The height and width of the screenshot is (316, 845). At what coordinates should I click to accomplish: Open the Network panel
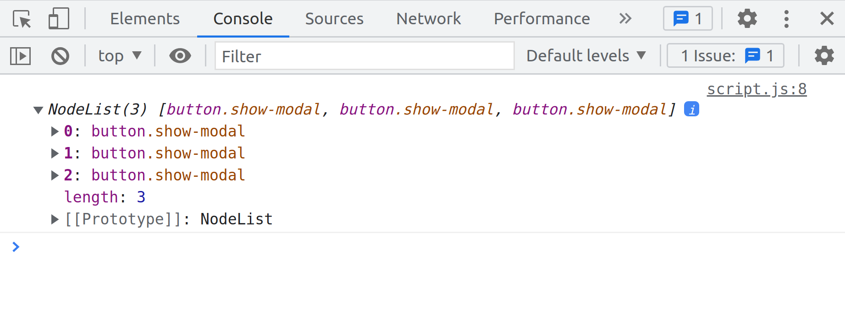pos(428,18)
